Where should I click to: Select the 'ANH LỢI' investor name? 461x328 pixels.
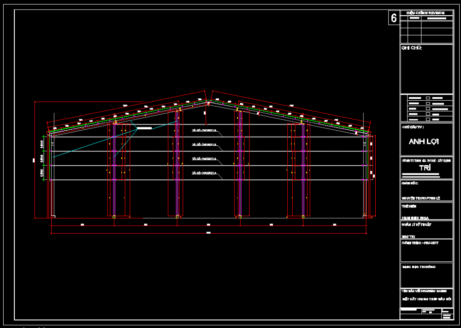[x=424, y=142]
